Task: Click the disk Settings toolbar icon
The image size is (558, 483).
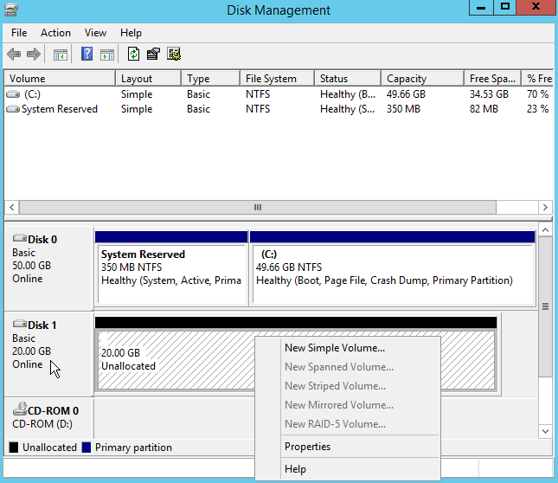Action: 173,55
